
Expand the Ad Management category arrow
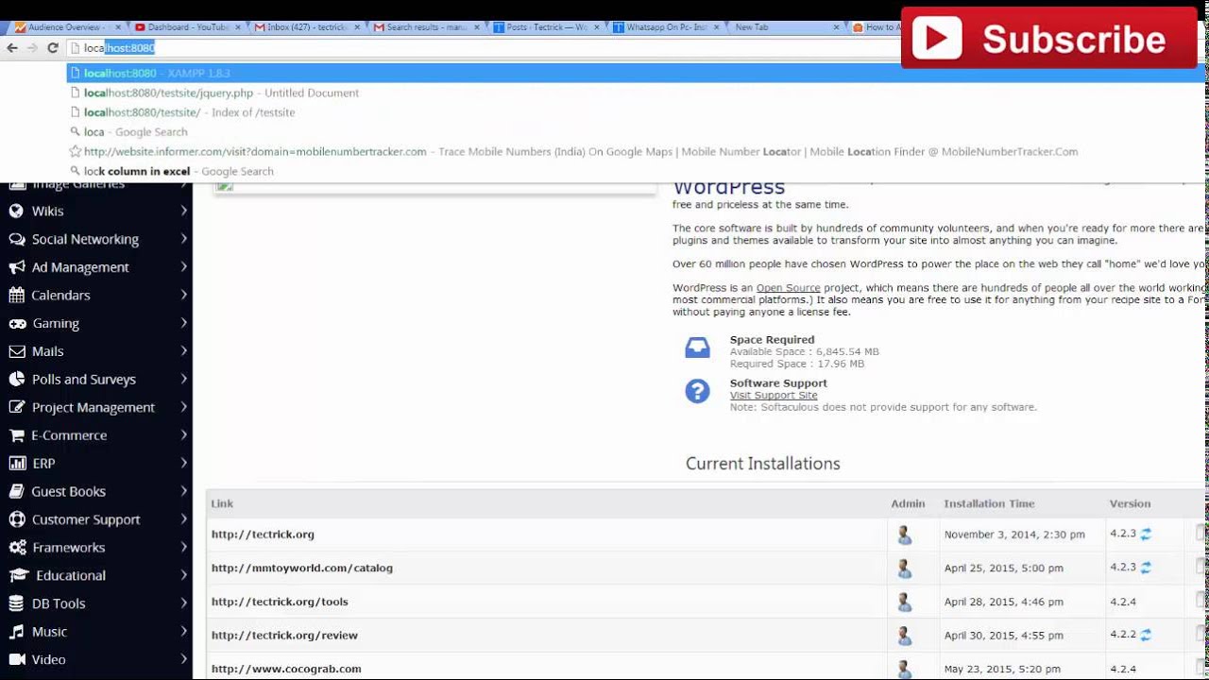[x=183, y=267]
